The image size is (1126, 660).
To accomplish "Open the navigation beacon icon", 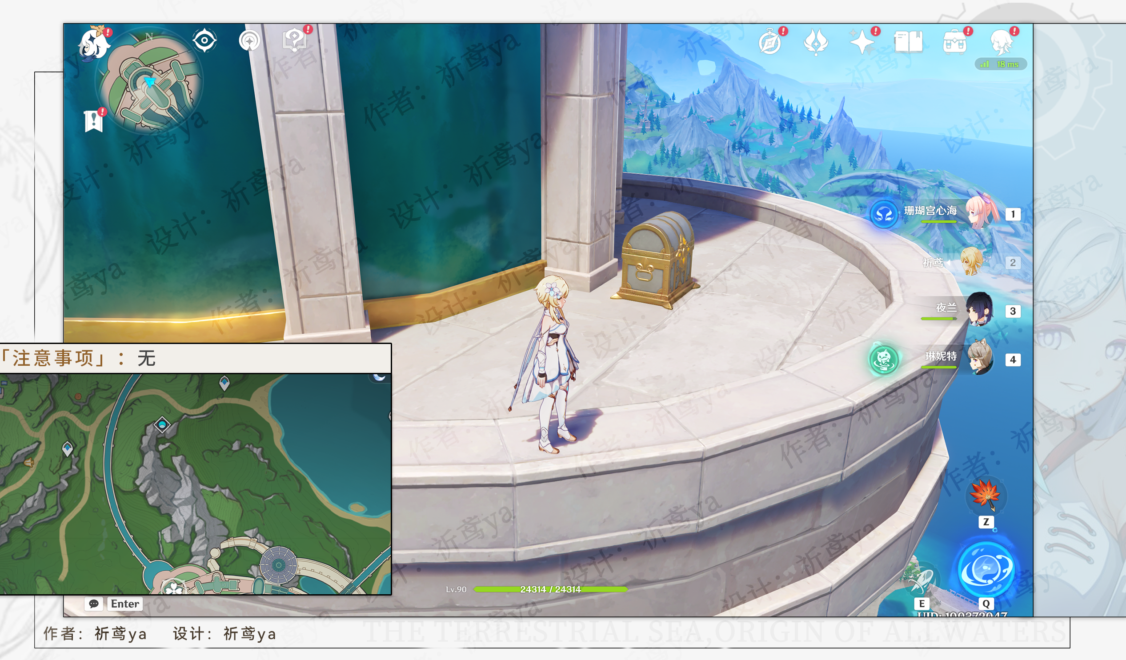I will coord(249,41).
